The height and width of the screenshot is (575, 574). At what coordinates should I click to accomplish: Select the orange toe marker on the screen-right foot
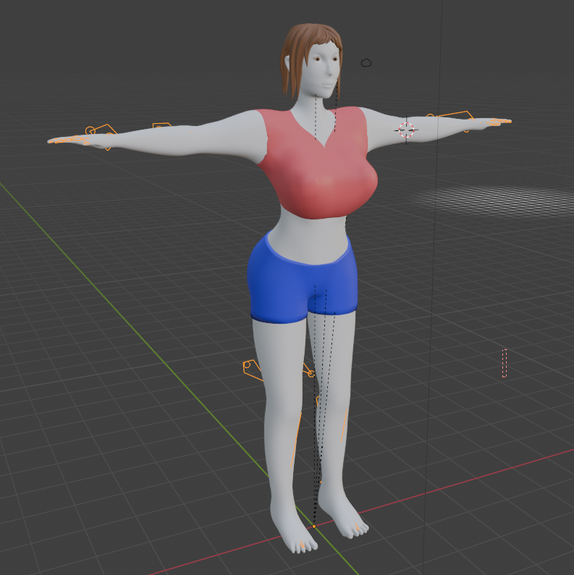pos(357,527)
